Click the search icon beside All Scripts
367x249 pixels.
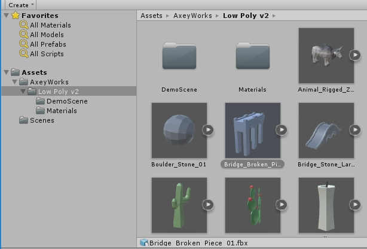24,54
